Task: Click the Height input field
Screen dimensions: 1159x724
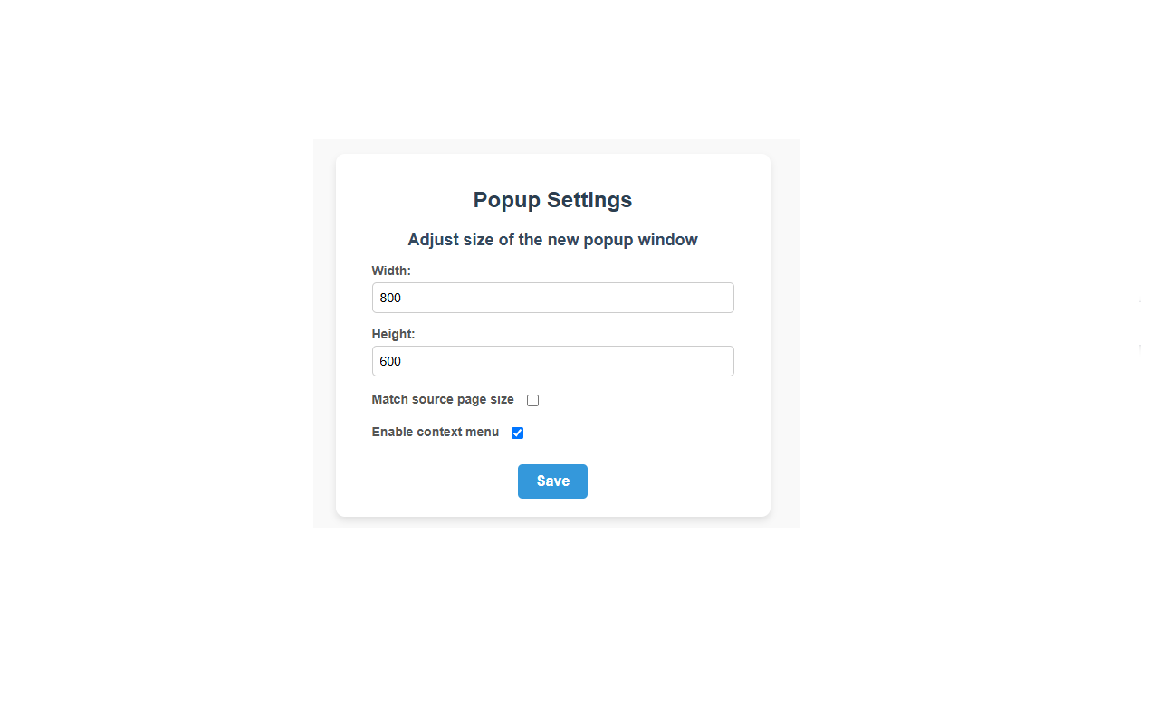Action: click(x=552, y=361)
